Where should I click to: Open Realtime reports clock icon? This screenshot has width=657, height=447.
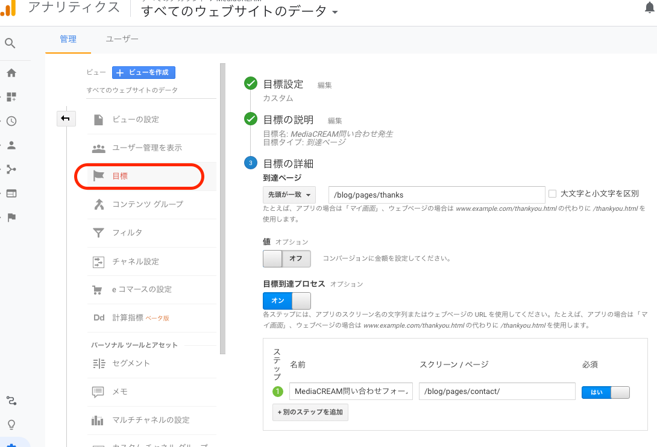11,121
